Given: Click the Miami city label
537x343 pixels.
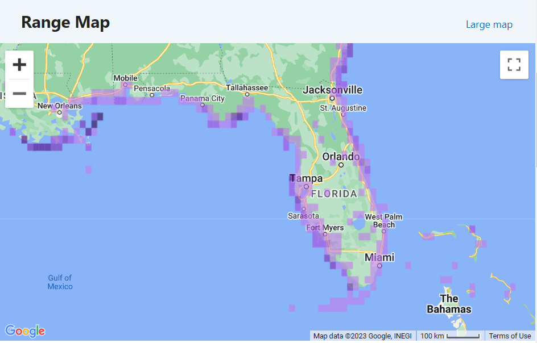Looking at the screenshot, I should 379,257.
